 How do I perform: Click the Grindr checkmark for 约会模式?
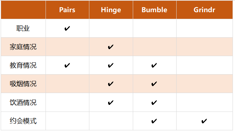pyautogui.click(x=204, y=121)
